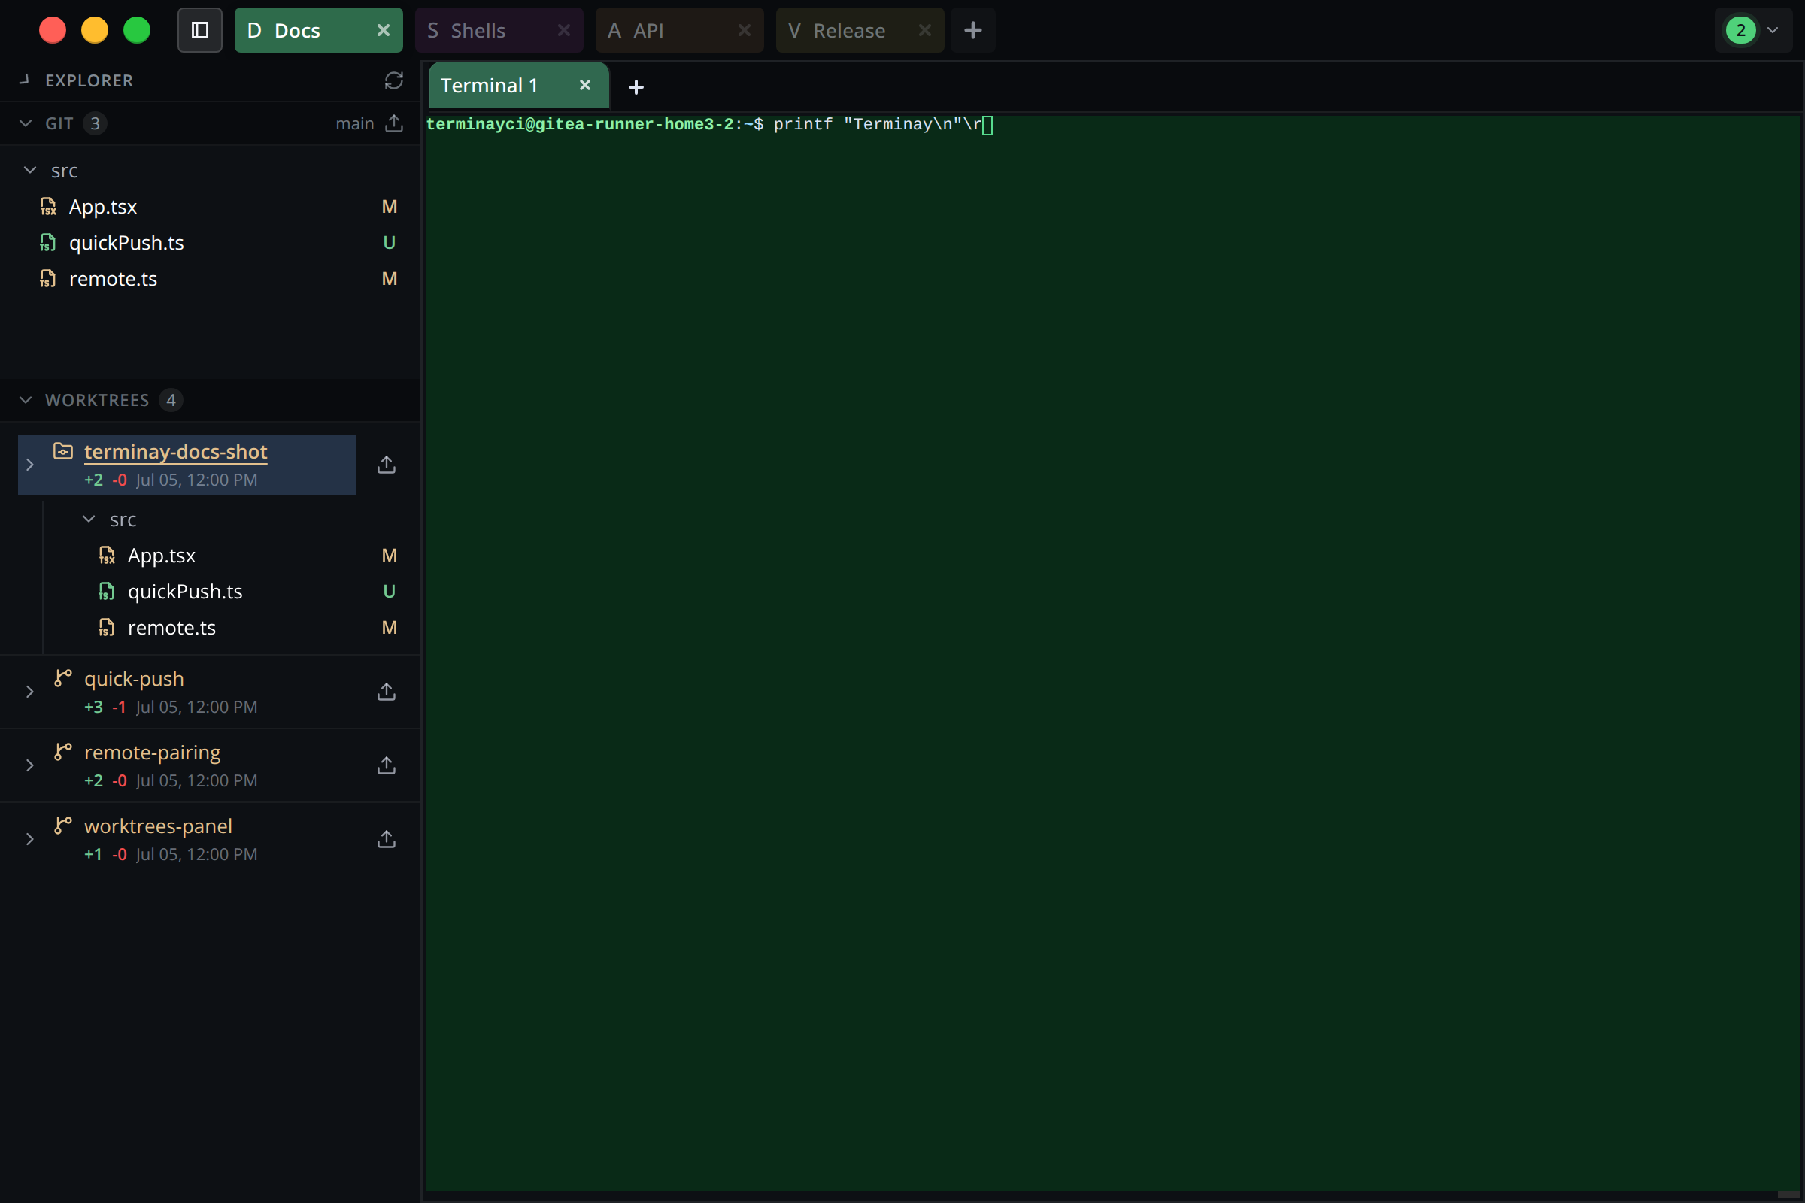Open remote.ts in the GIT section
This screenshot has width=1805, height=1203.
pyautogui.click(x=113, y=278)
